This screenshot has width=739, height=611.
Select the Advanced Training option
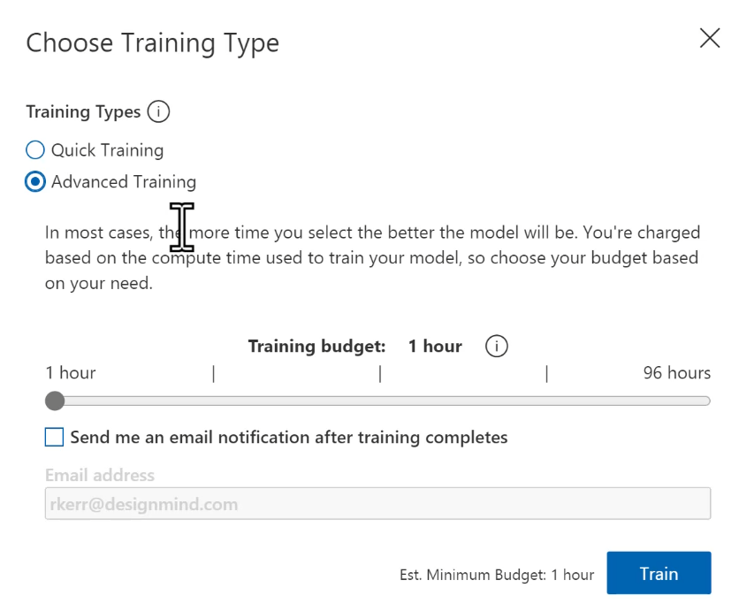click(x=35, y=182)
